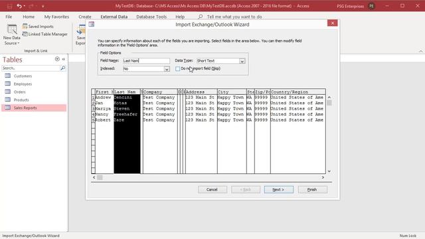Select the Country/Region column header
This screenshot has width=425, height=239.
(298, 92)
